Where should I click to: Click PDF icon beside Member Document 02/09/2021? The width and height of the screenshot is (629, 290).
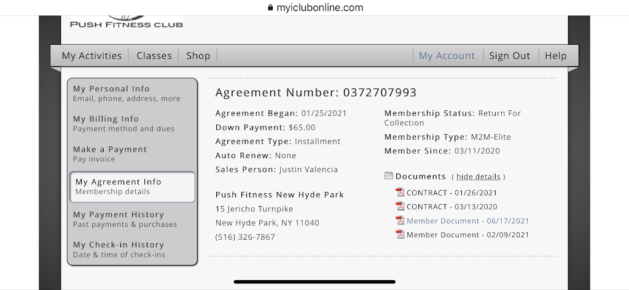tap(400, 235)
